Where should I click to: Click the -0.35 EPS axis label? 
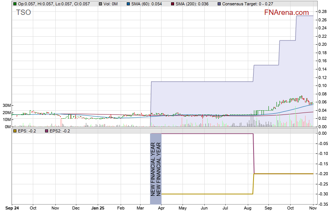(x=320, y=205)
